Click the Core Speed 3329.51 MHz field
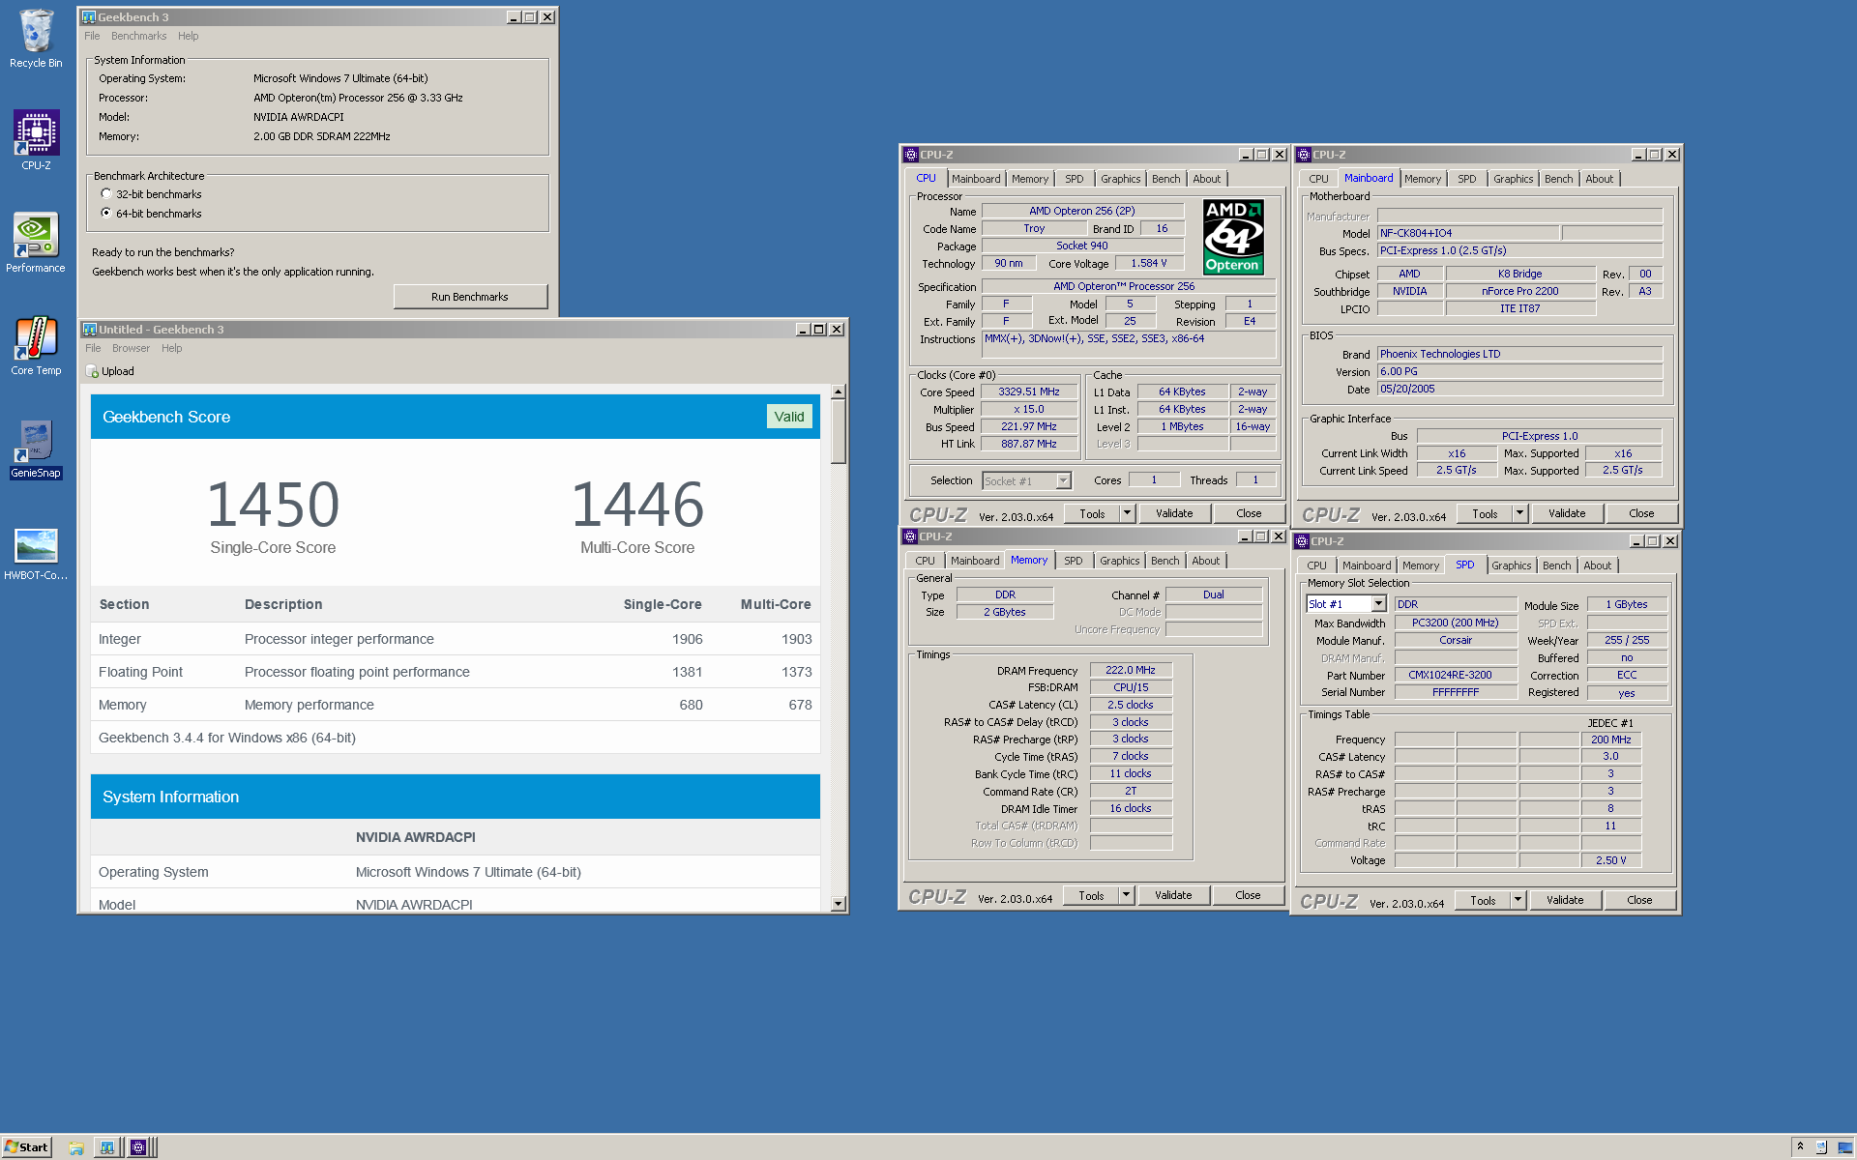The image size is (1857, 1160). (1029, 391)
